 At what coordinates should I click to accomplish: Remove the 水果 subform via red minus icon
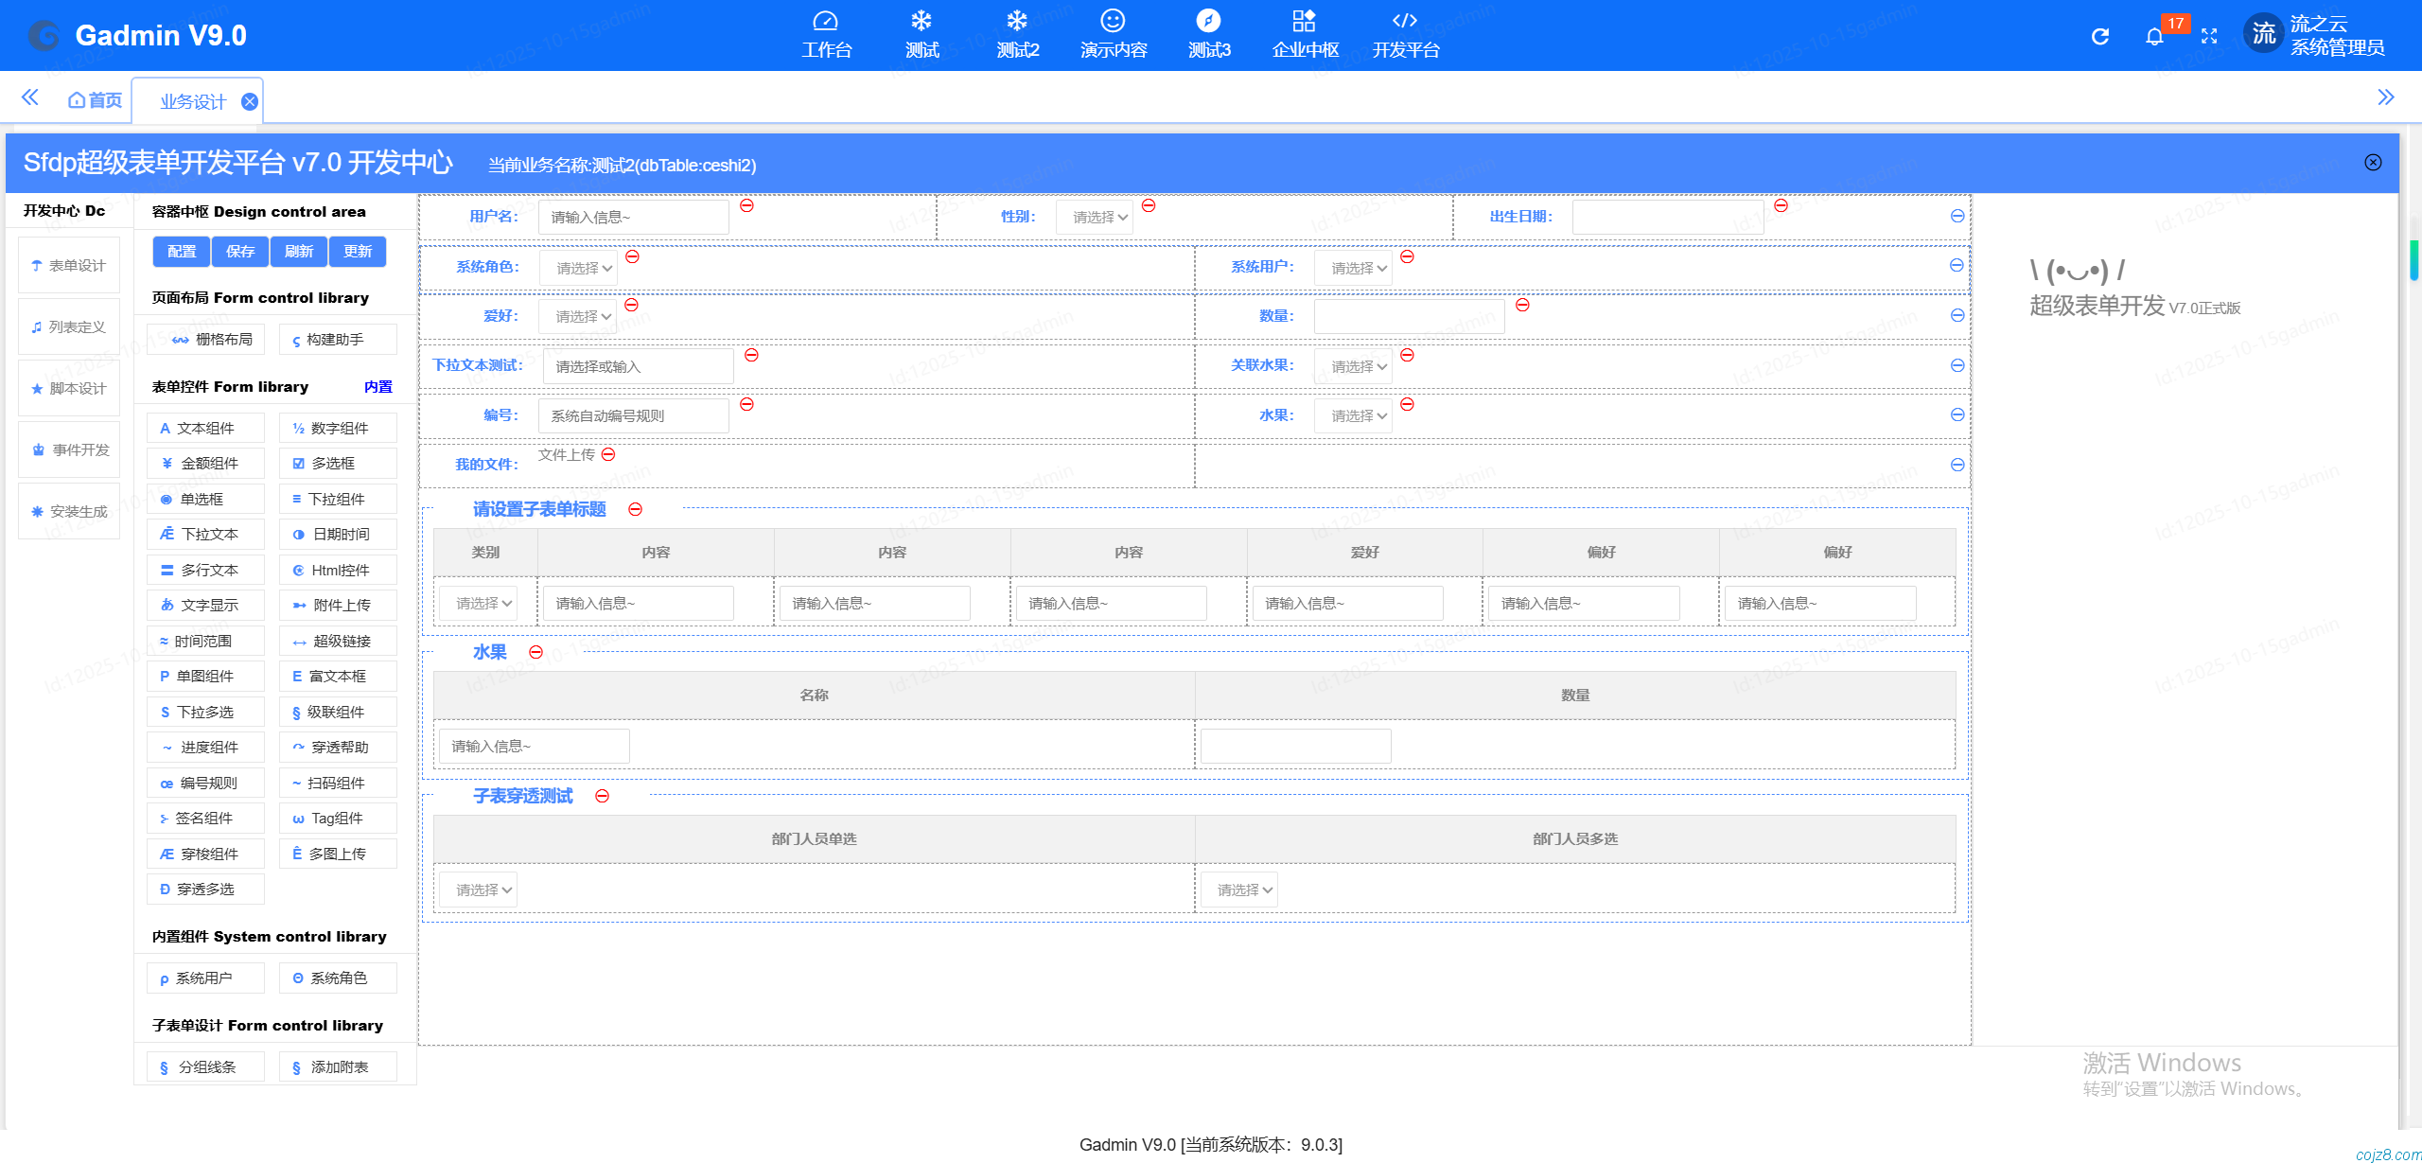tap(535, 652)
